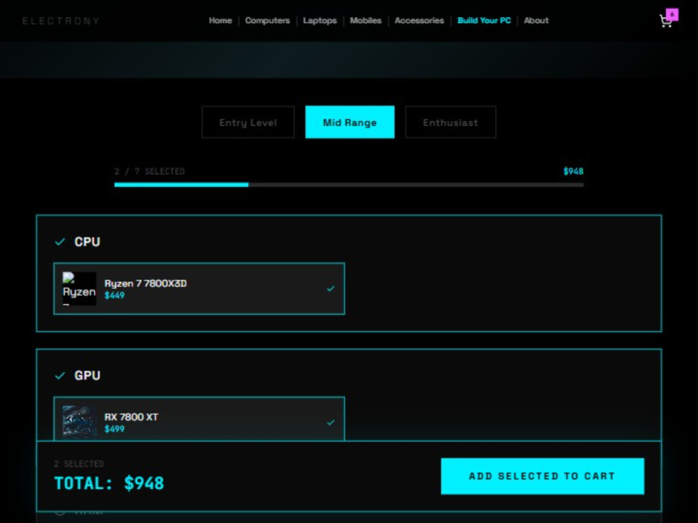
Task: Toggle the checkmark on RX 7800 XT
Action: click(x=330, y=423)
